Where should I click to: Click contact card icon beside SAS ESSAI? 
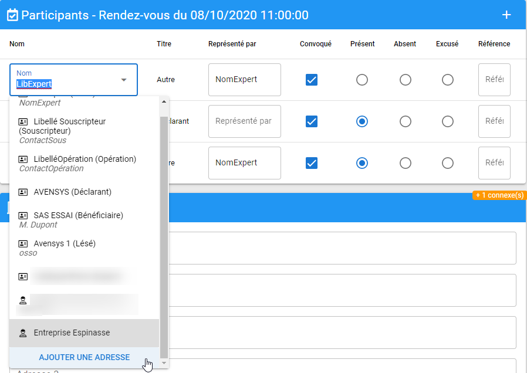tap(23, 215)
